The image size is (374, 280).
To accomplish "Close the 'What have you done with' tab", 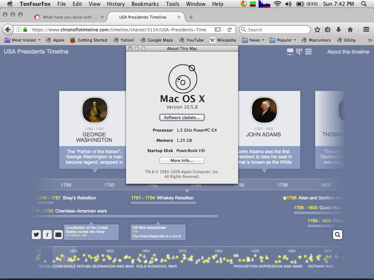I will (x=102, y=17).
